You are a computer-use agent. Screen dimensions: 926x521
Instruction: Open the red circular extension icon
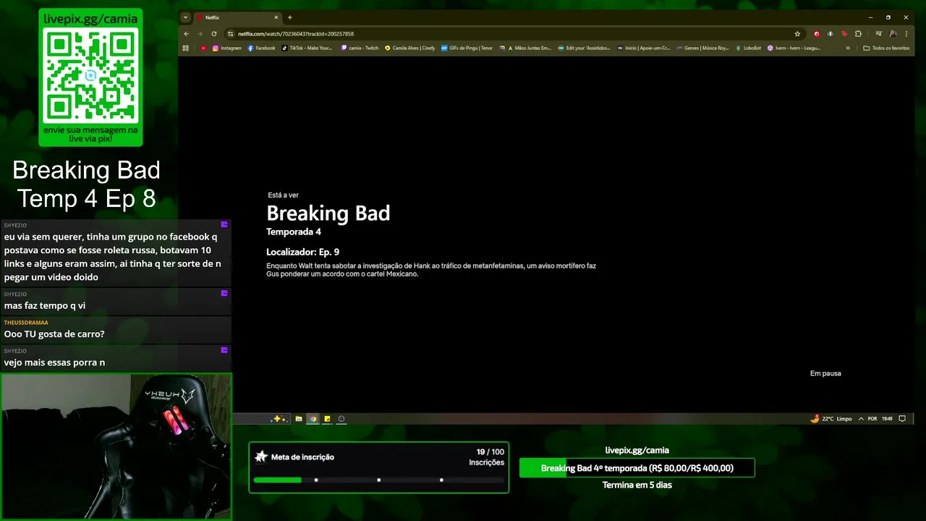[x=817, y=34]
